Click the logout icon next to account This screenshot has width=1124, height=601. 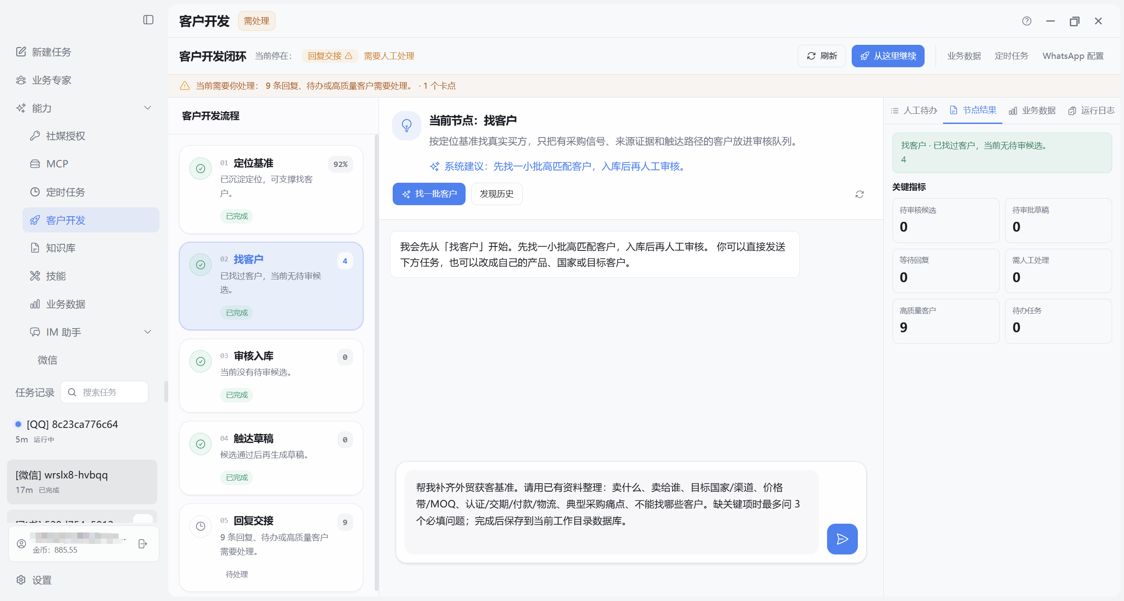143,544
